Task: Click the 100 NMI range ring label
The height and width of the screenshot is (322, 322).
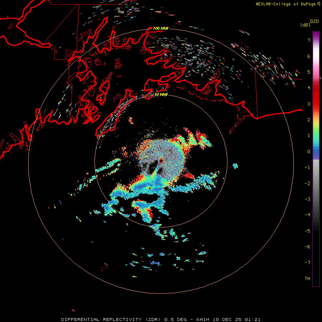Action: [x=161, y=28]
